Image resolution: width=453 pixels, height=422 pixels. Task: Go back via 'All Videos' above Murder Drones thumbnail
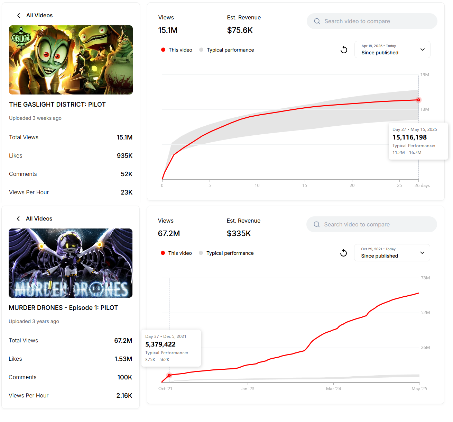[x=39, y=218]
